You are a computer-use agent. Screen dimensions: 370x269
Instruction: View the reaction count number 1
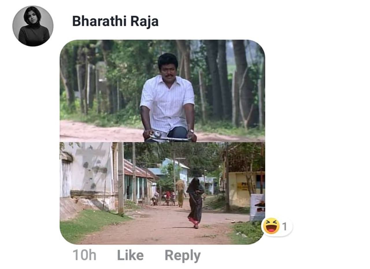(285, 227)
